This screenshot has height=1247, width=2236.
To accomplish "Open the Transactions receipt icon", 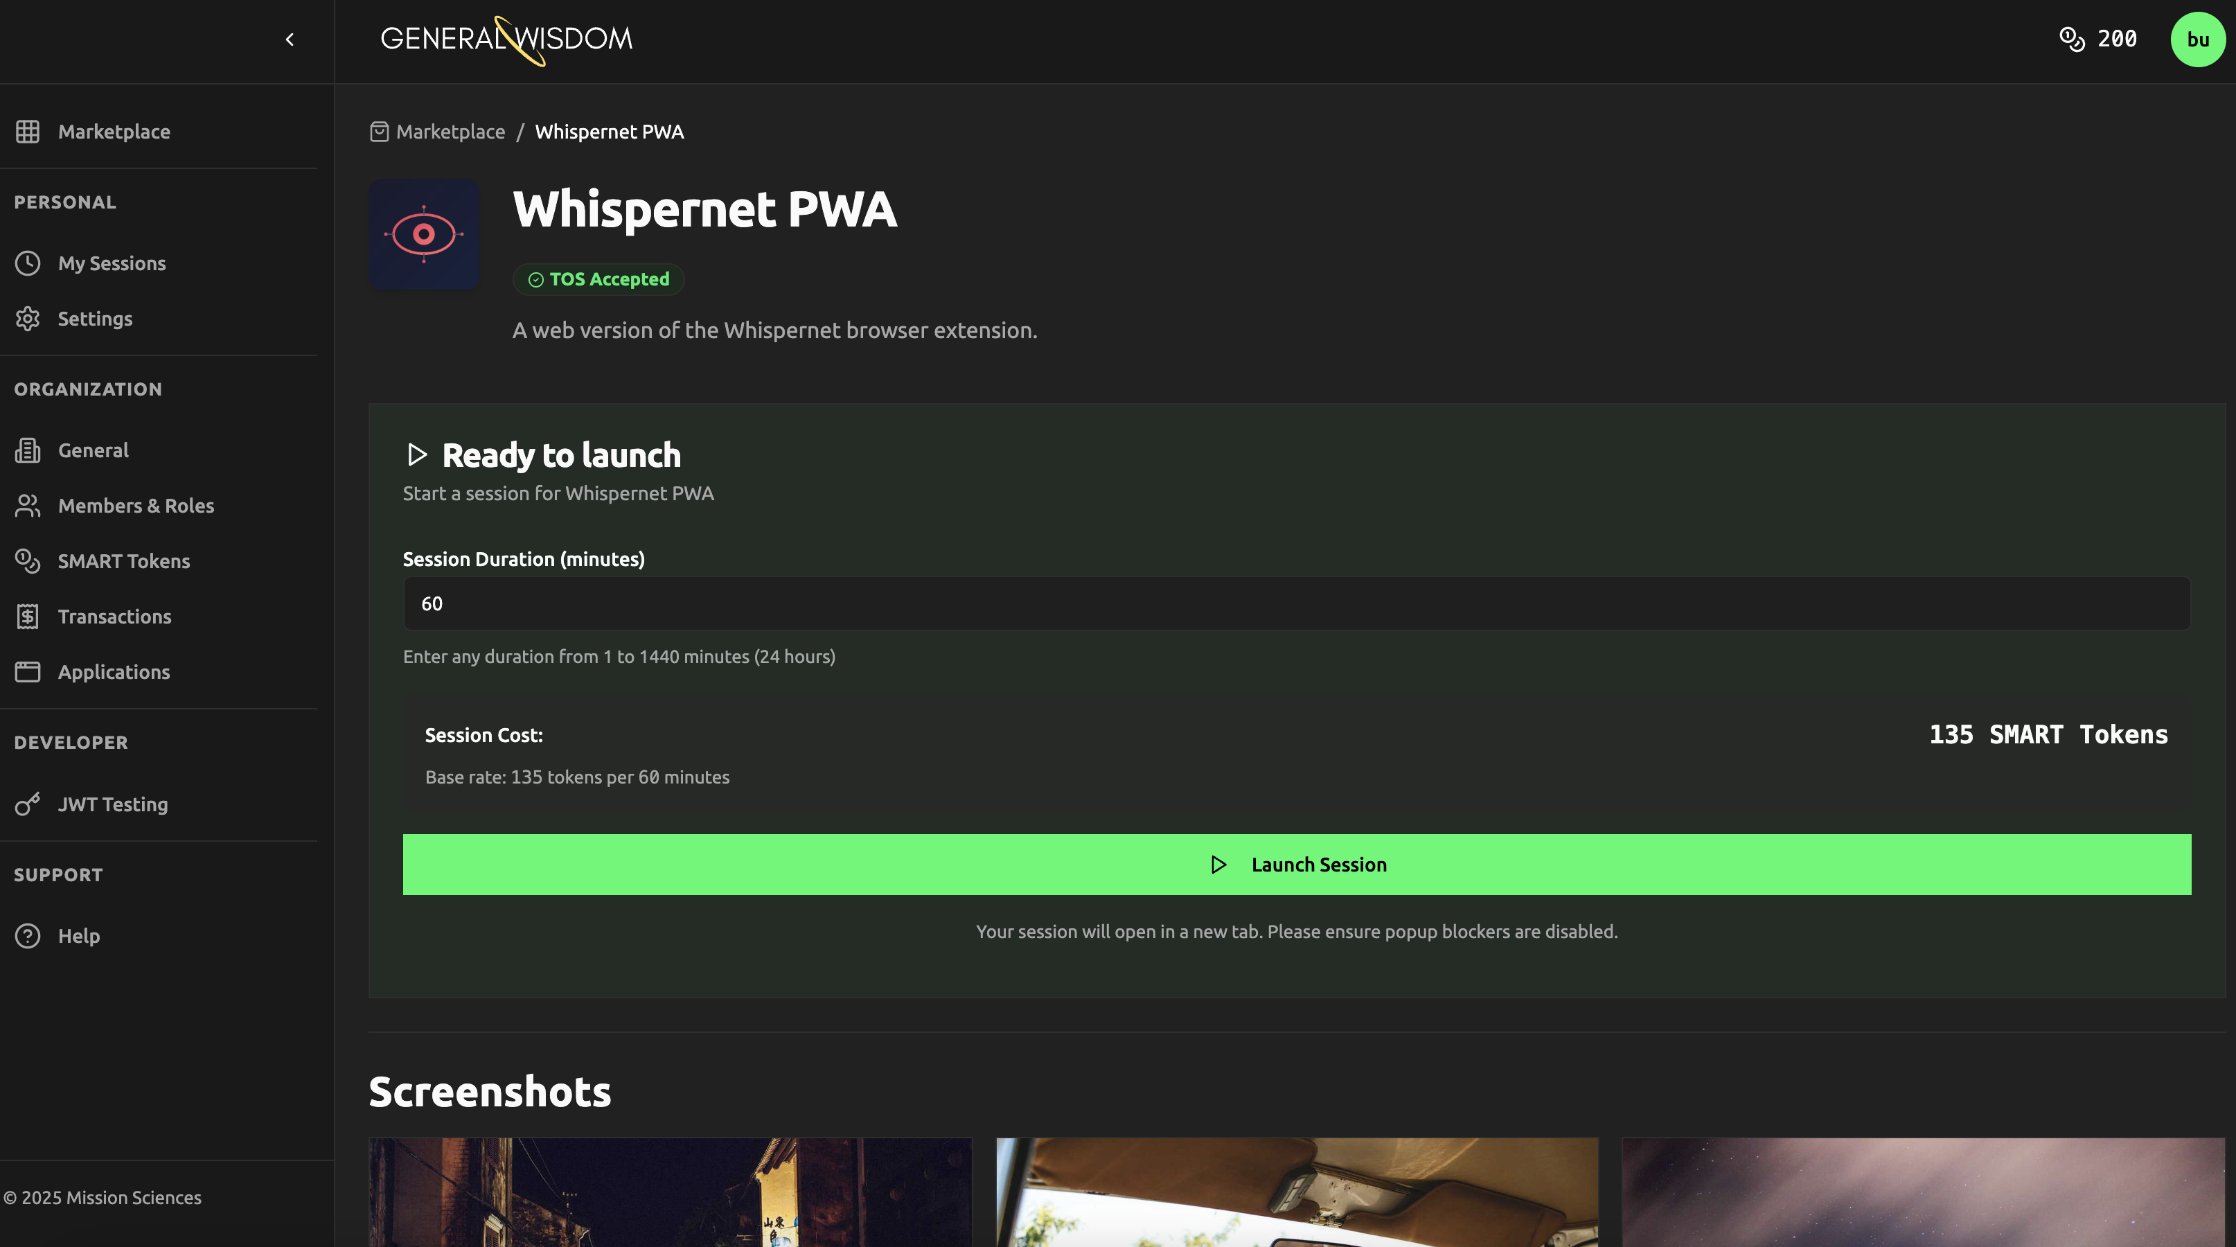I will click(28, 617).
